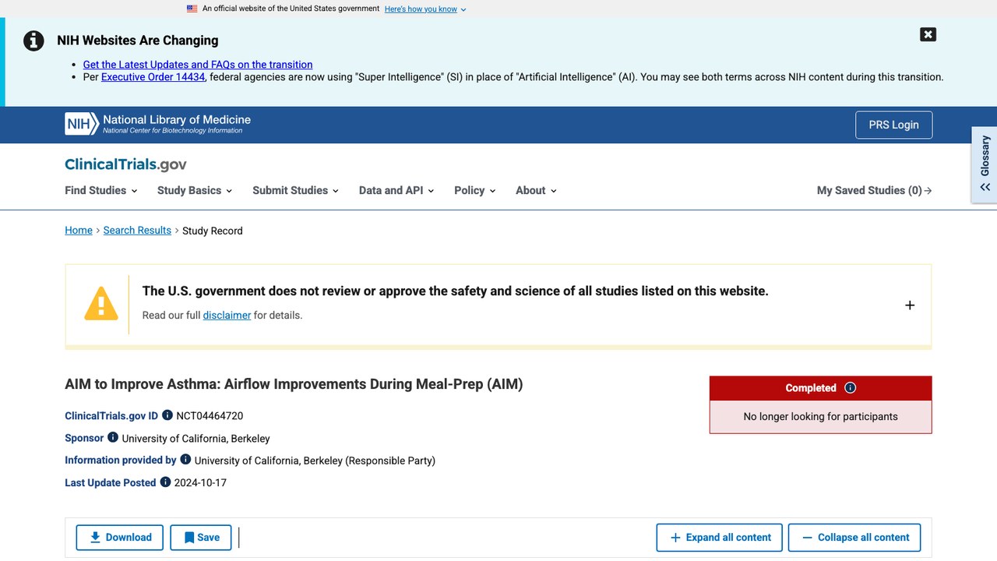Image resolution: width=997 pixels, height=561 pixels.
Task: Open the Study Basics menu
Action: [195, 190]
